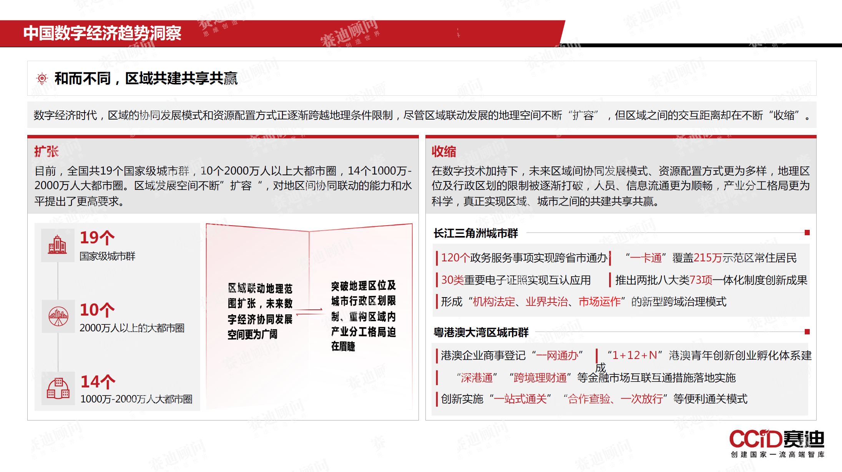Click the text block 突破地理区位及城市行政区划限制
This screenshot has height=472, width=842.
click(x=364, y=316)
